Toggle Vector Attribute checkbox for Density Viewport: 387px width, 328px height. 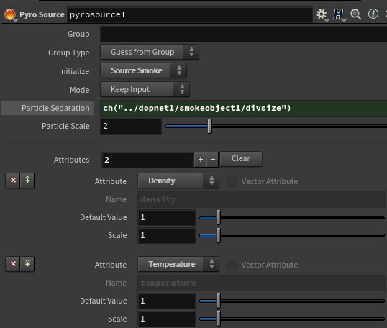tap(232, 181)
